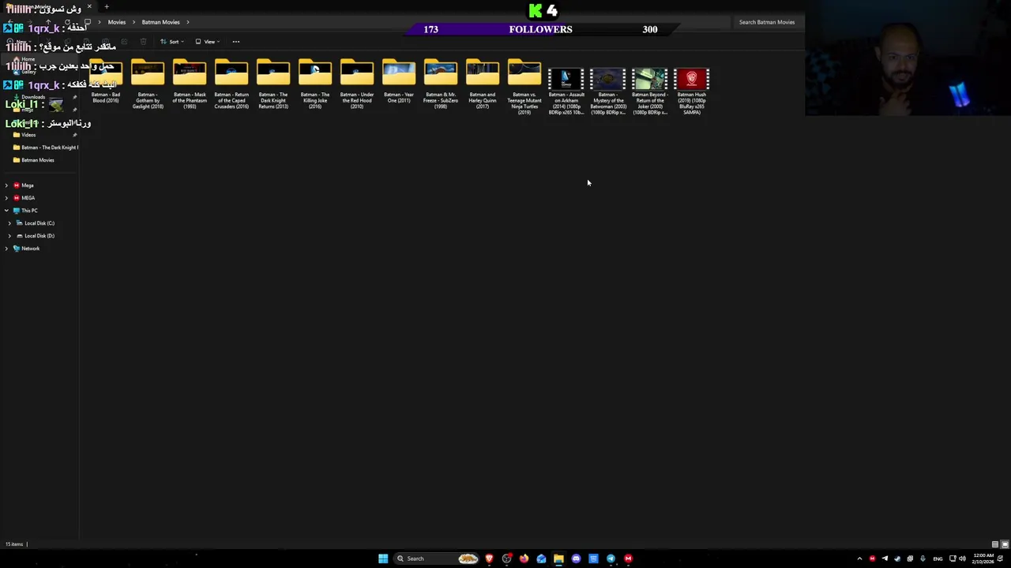Select the MEGA entry in the sidebar
This screenshot has height=568, width=1011.
coord(28,198)
